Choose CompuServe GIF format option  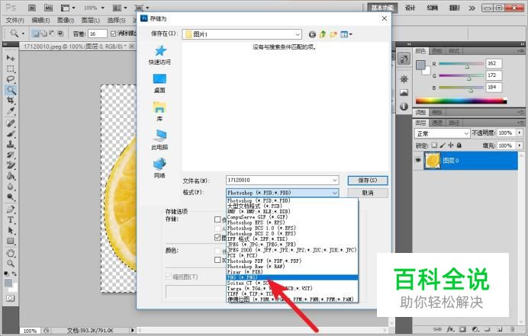[x=292, y=217]
